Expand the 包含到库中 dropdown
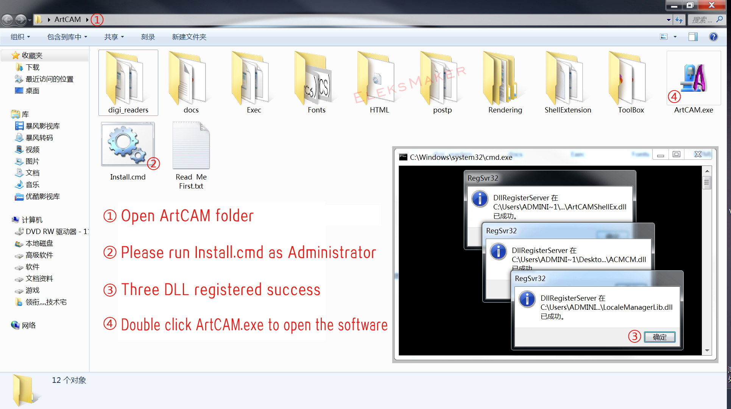This screenshot has height=409, width=731. pyautogui.click(x=67, y=37)
